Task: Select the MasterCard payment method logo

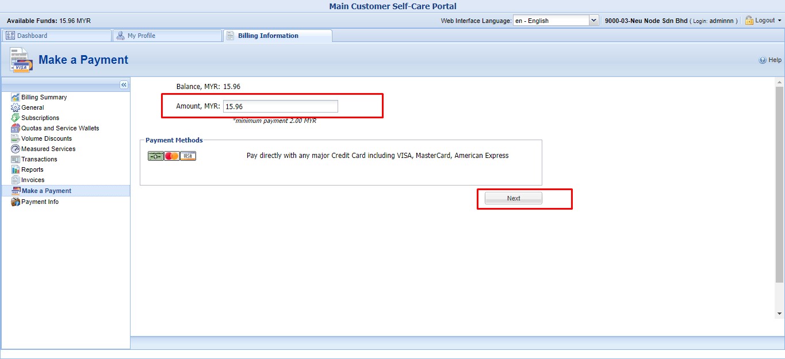Action: pos(172,156)
